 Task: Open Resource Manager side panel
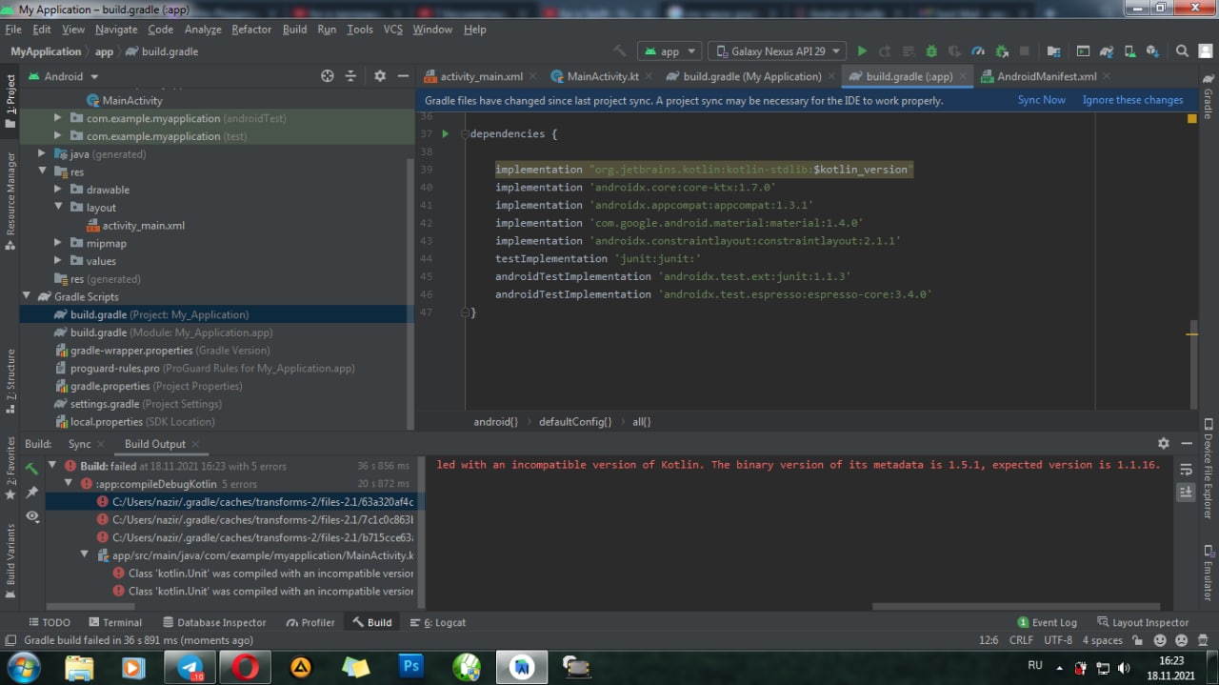point(10,202)
